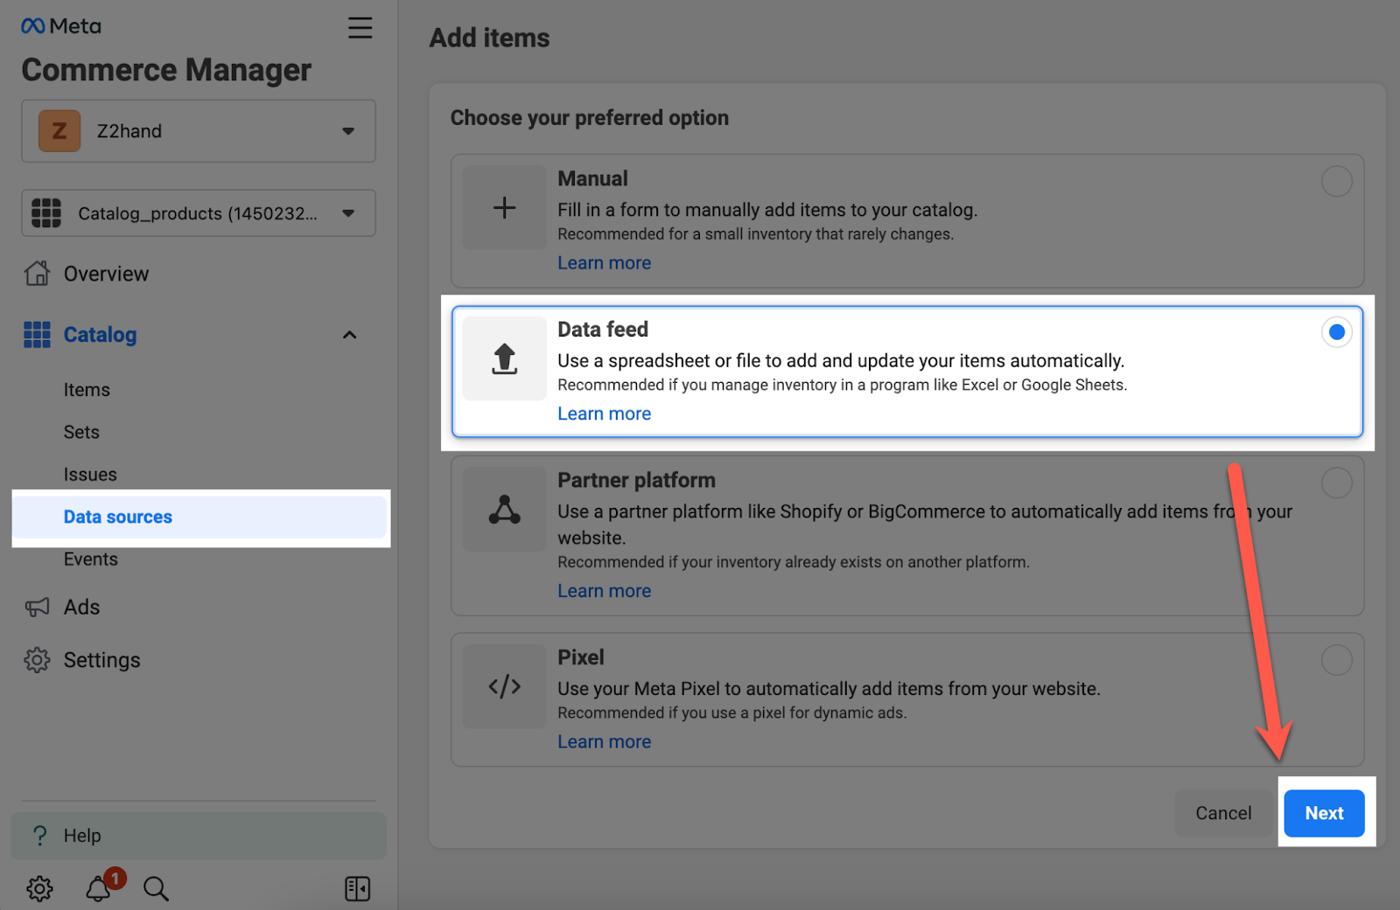
Task: Click the search magnifier icon
Action: click(156, 889)
